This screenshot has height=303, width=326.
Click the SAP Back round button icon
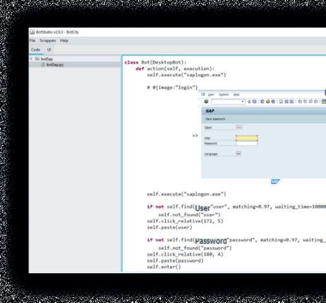[x=262, y=101]
